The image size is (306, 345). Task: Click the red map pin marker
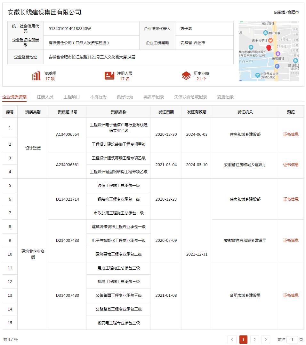[x=269, y=48]
